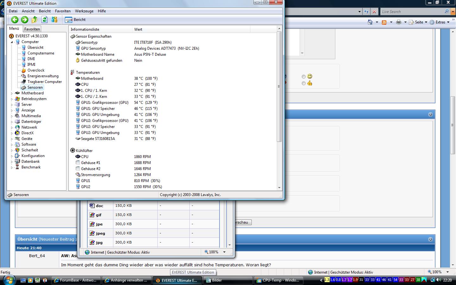This screenshot has width=456, height=285.
Task: Click the EVEREST v4.50.1330 root node
Action: point(31,36)
